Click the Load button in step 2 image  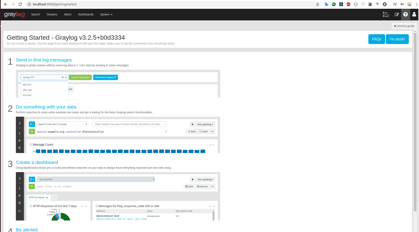coord(203,131)
